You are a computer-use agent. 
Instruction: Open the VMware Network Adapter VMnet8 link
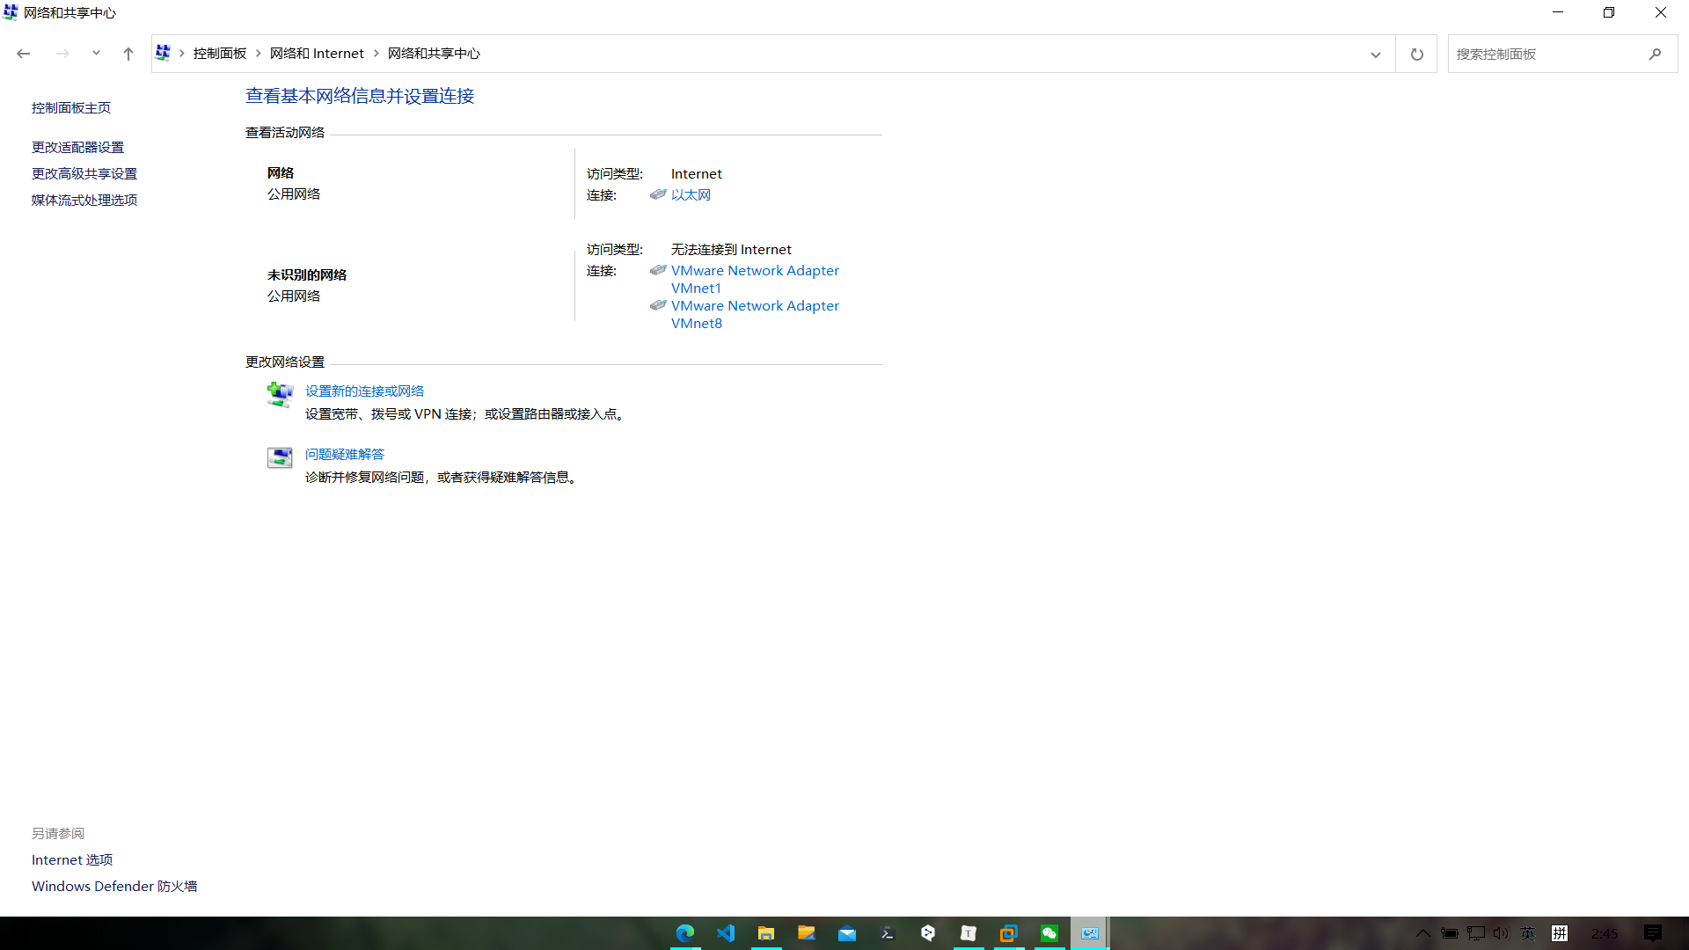pyautogui.click(x=754, y=314)
